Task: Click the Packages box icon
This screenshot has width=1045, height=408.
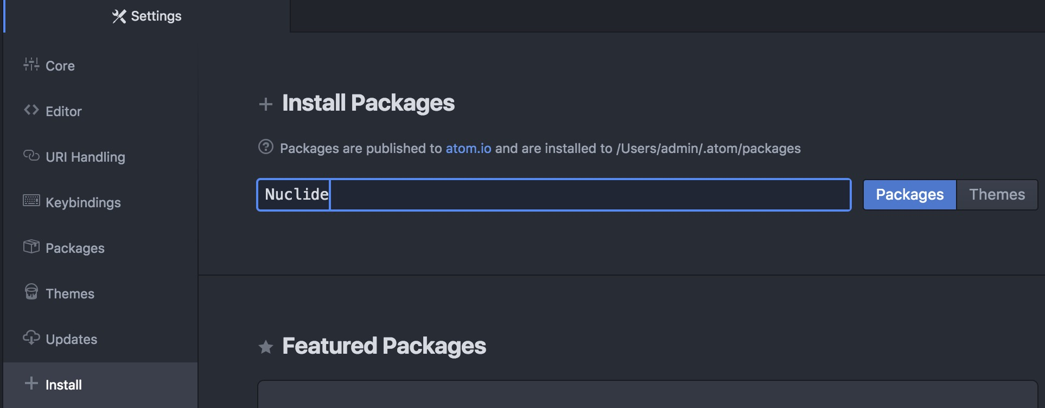Action: point(31,247)
